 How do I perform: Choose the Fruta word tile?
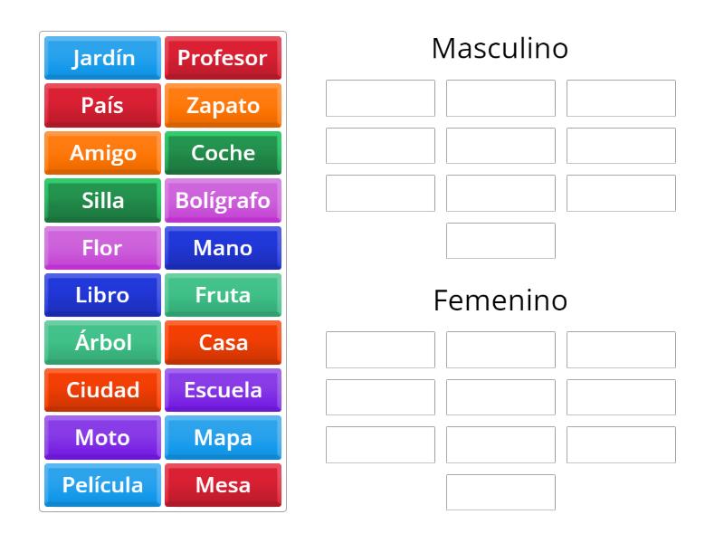tap(223, 295)
